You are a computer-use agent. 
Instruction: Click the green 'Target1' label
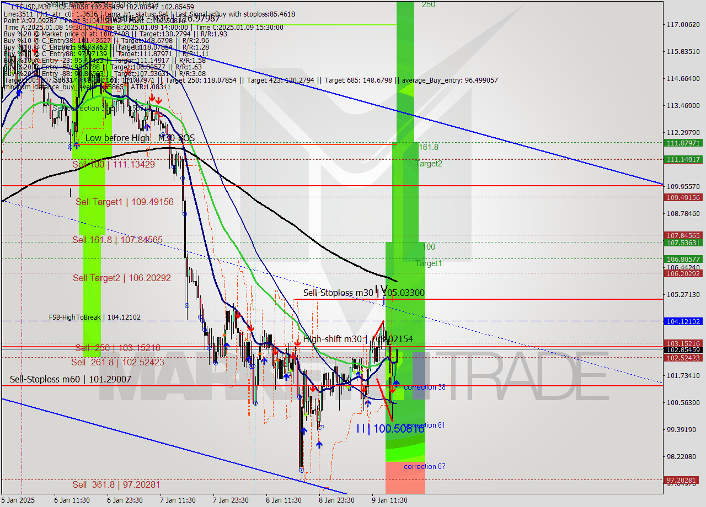pos(429,263)
